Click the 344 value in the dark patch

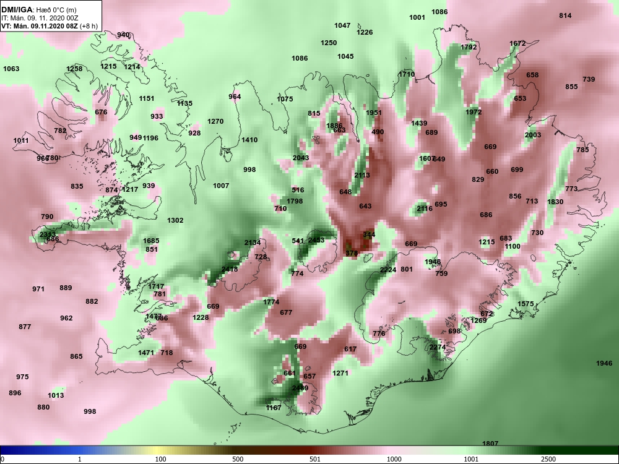369,234
